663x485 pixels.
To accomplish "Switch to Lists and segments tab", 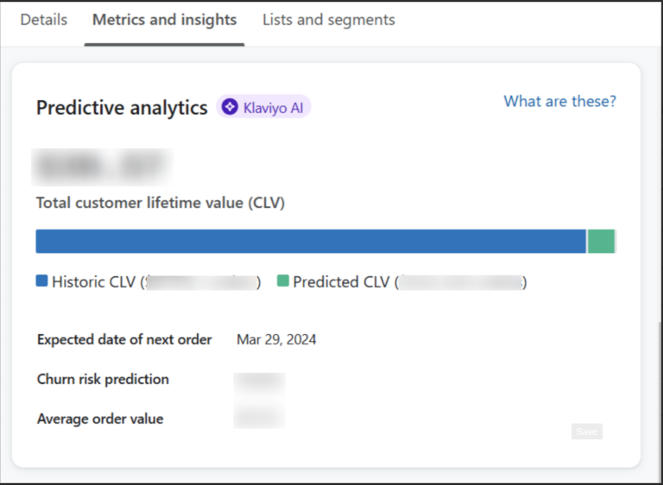I will [x=329, y=20].
